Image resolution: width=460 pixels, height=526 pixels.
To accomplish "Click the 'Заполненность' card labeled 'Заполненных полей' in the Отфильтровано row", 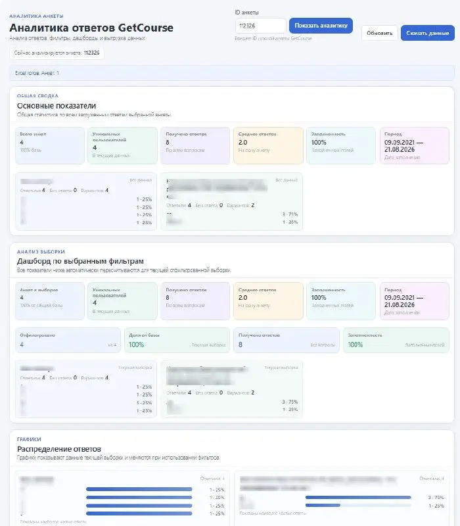I will point(396,340).
